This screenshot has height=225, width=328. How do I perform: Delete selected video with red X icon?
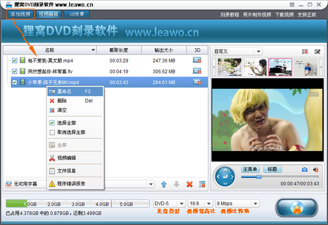pyautogui.click(x=190, y=184)
